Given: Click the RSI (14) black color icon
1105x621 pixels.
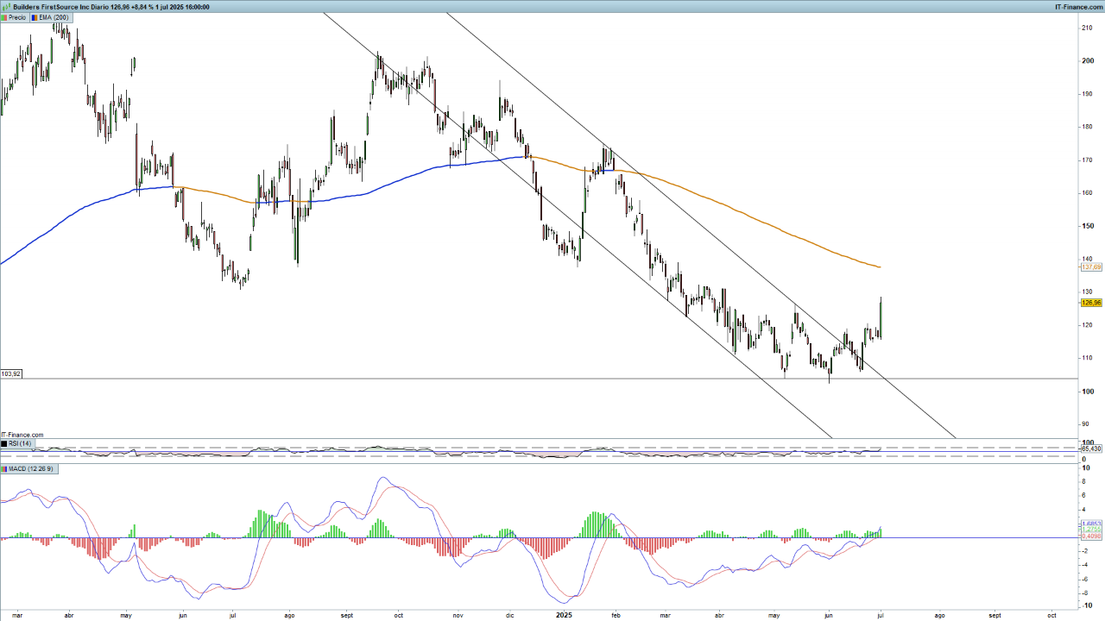Looking at the screenshot, I should coord(4,443).
